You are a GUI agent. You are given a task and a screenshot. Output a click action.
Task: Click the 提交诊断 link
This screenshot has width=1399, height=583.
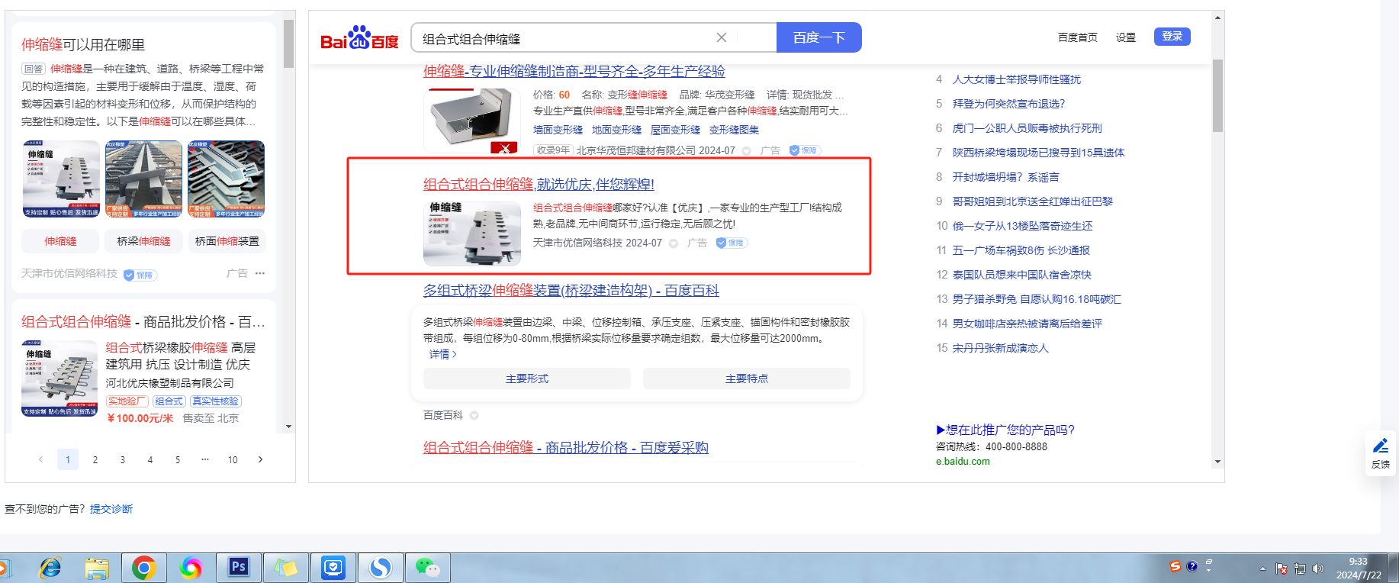(x=111, y=509)
